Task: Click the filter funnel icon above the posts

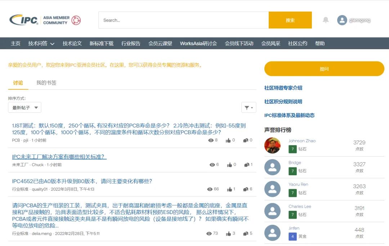Action: point(247,107)
